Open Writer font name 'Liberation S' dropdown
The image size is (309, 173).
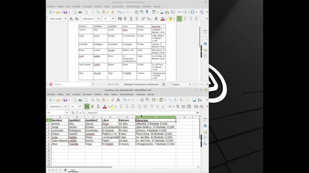(98, 19)
